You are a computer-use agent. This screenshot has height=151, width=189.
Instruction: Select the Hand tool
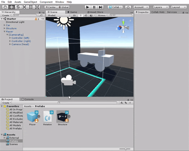[5, 7]
